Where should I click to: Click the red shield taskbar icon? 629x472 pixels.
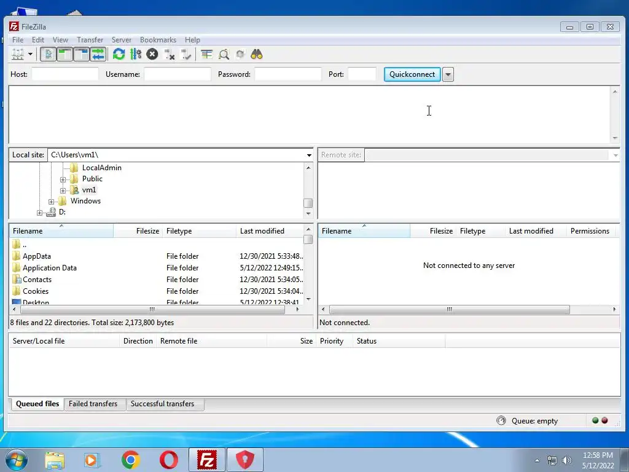(244, 460)
